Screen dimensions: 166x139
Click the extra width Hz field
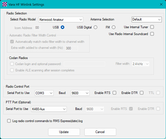click(x=72, y=48)
